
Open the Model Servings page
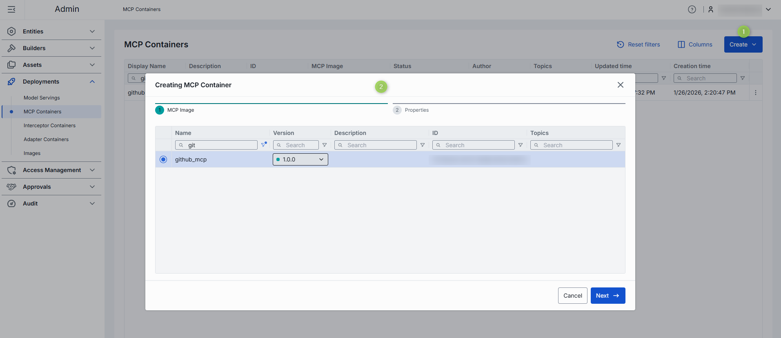coord(42,98)
